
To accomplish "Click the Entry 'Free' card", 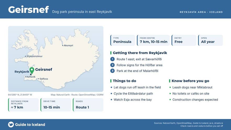I will point(184,40).
